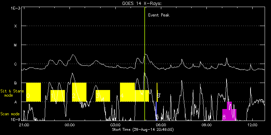Select yellow observation block labeled 3
The height and width of the screenshot is (135, 271).
click(x=103, y=96)
